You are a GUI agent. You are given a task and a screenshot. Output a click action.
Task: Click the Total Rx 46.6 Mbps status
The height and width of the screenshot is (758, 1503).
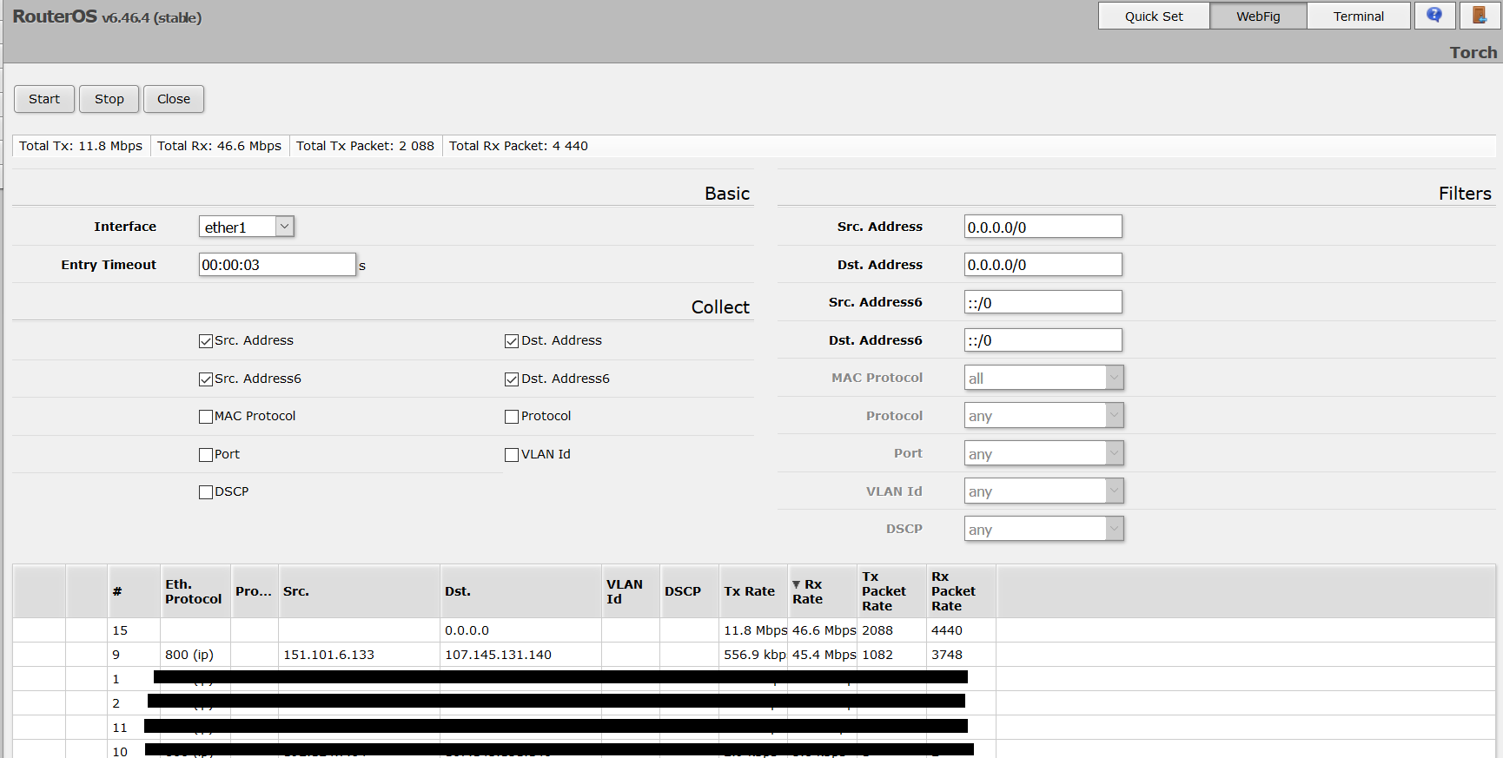(x=219, y=146)
